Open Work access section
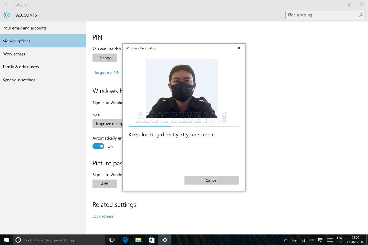The image size is (368, 245). 43,54
